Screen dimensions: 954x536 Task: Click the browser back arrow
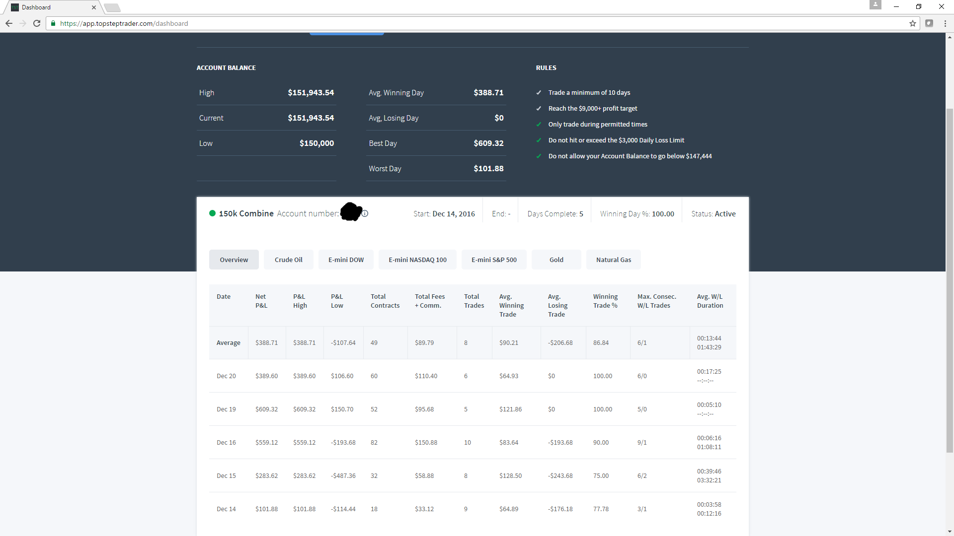pyautogui.click(x=8, y=23)
